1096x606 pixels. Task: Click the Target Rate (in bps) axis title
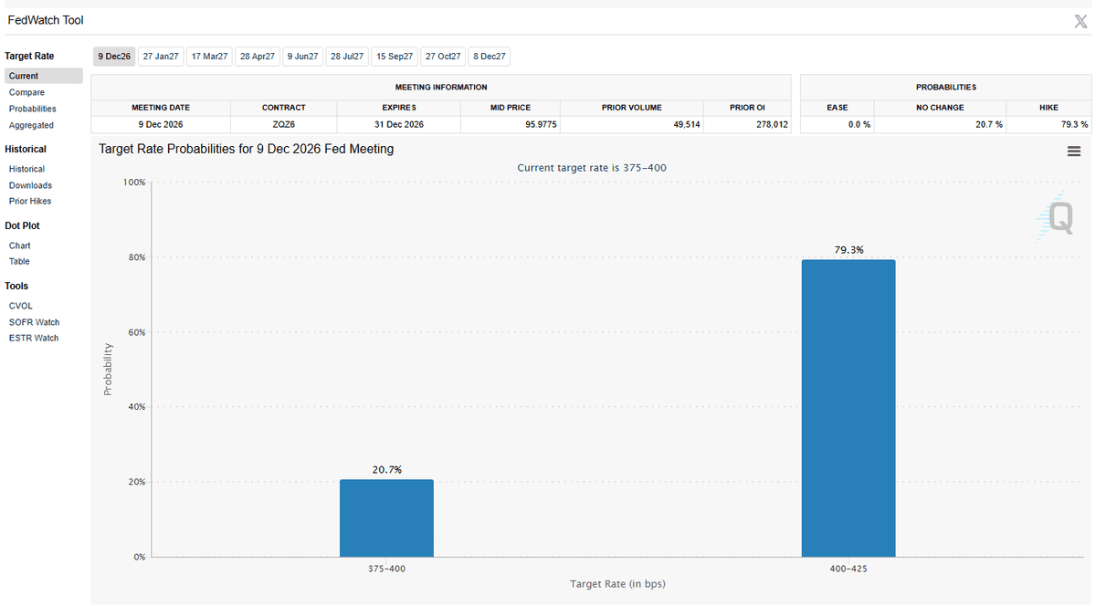(x=617, y=584)
